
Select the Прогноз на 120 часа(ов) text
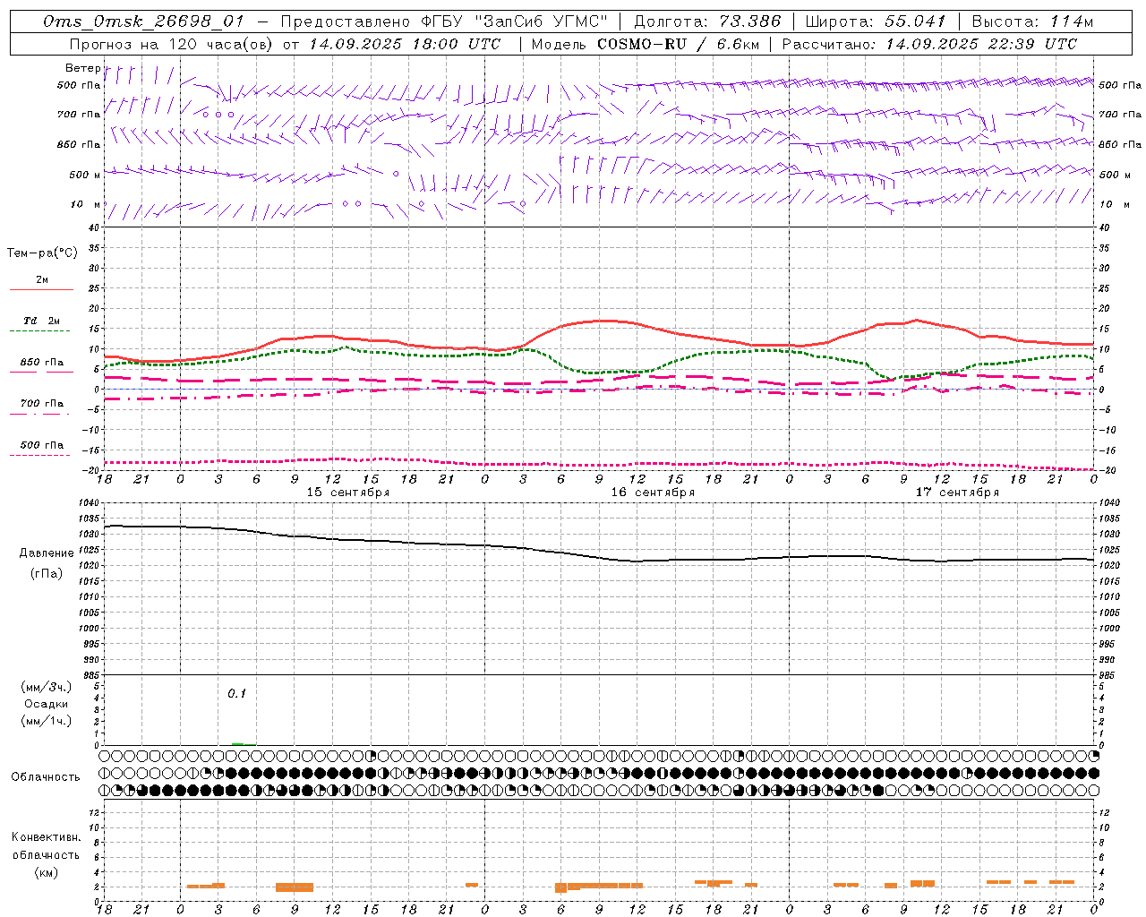click(x=172, y=44)
